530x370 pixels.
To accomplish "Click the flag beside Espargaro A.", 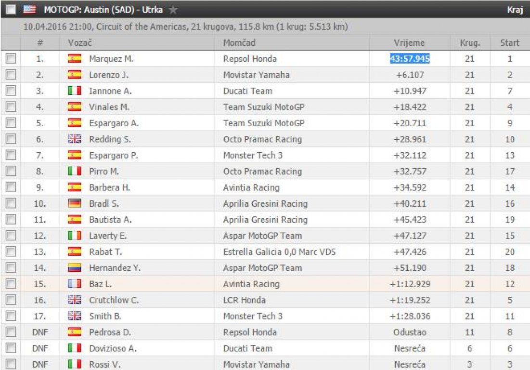I will (75, 123).
